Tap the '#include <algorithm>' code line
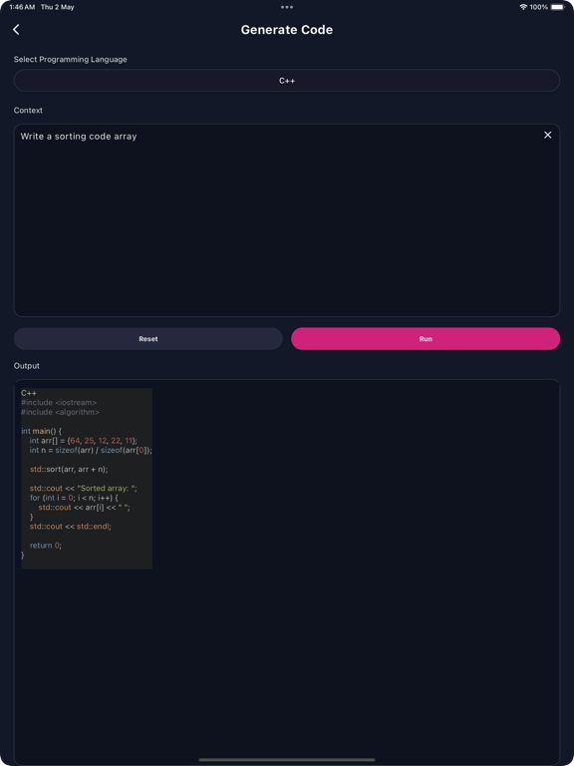 tap(61, 412)
